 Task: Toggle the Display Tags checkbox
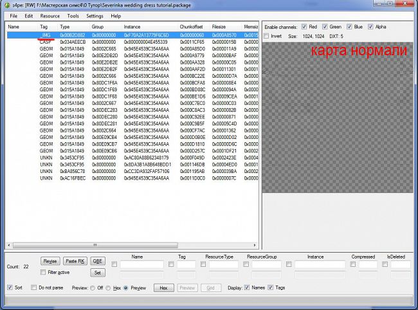point(271,287)
